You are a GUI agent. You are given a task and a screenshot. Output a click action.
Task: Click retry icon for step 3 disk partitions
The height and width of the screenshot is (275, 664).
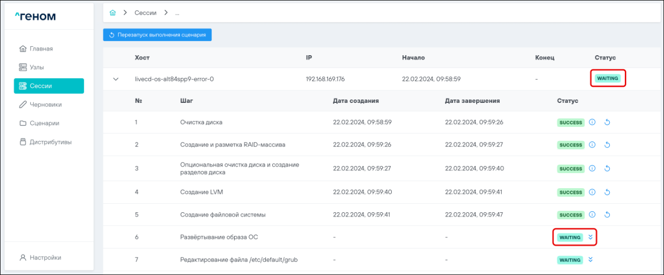tap(607, 169)
